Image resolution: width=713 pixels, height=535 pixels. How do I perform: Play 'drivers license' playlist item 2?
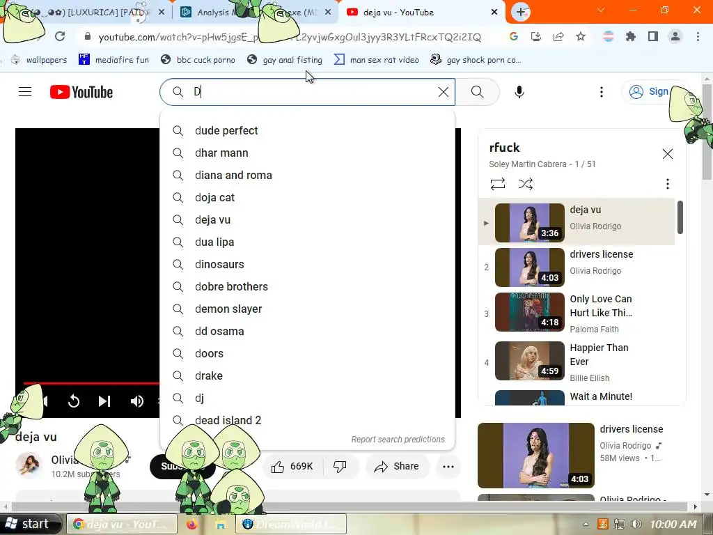click(x=577, y=267)
